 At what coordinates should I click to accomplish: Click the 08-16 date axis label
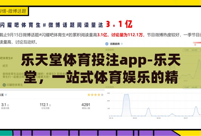pyautogui.click(x=111, y=118)
